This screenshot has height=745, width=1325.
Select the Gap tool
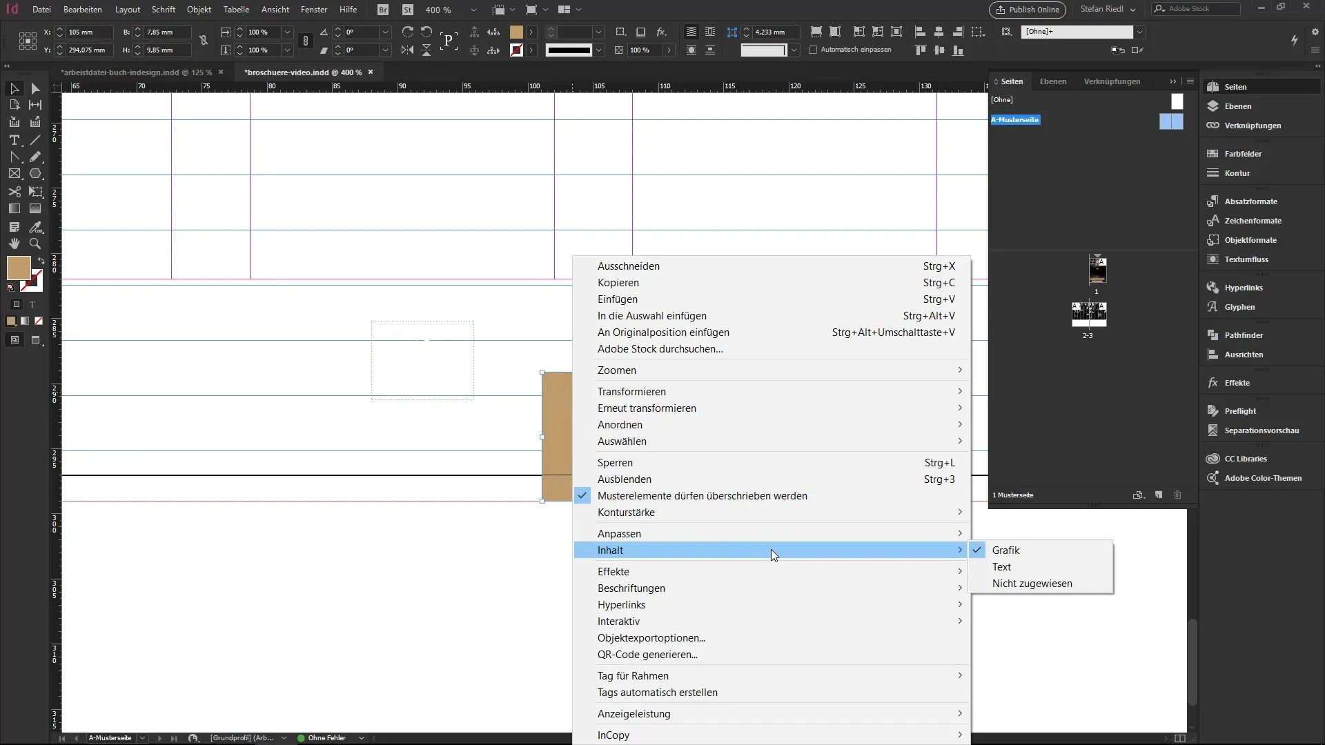click(35, 105)
